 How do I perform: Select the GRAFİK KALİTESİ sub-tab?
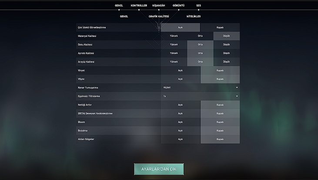tap(159, 16)
